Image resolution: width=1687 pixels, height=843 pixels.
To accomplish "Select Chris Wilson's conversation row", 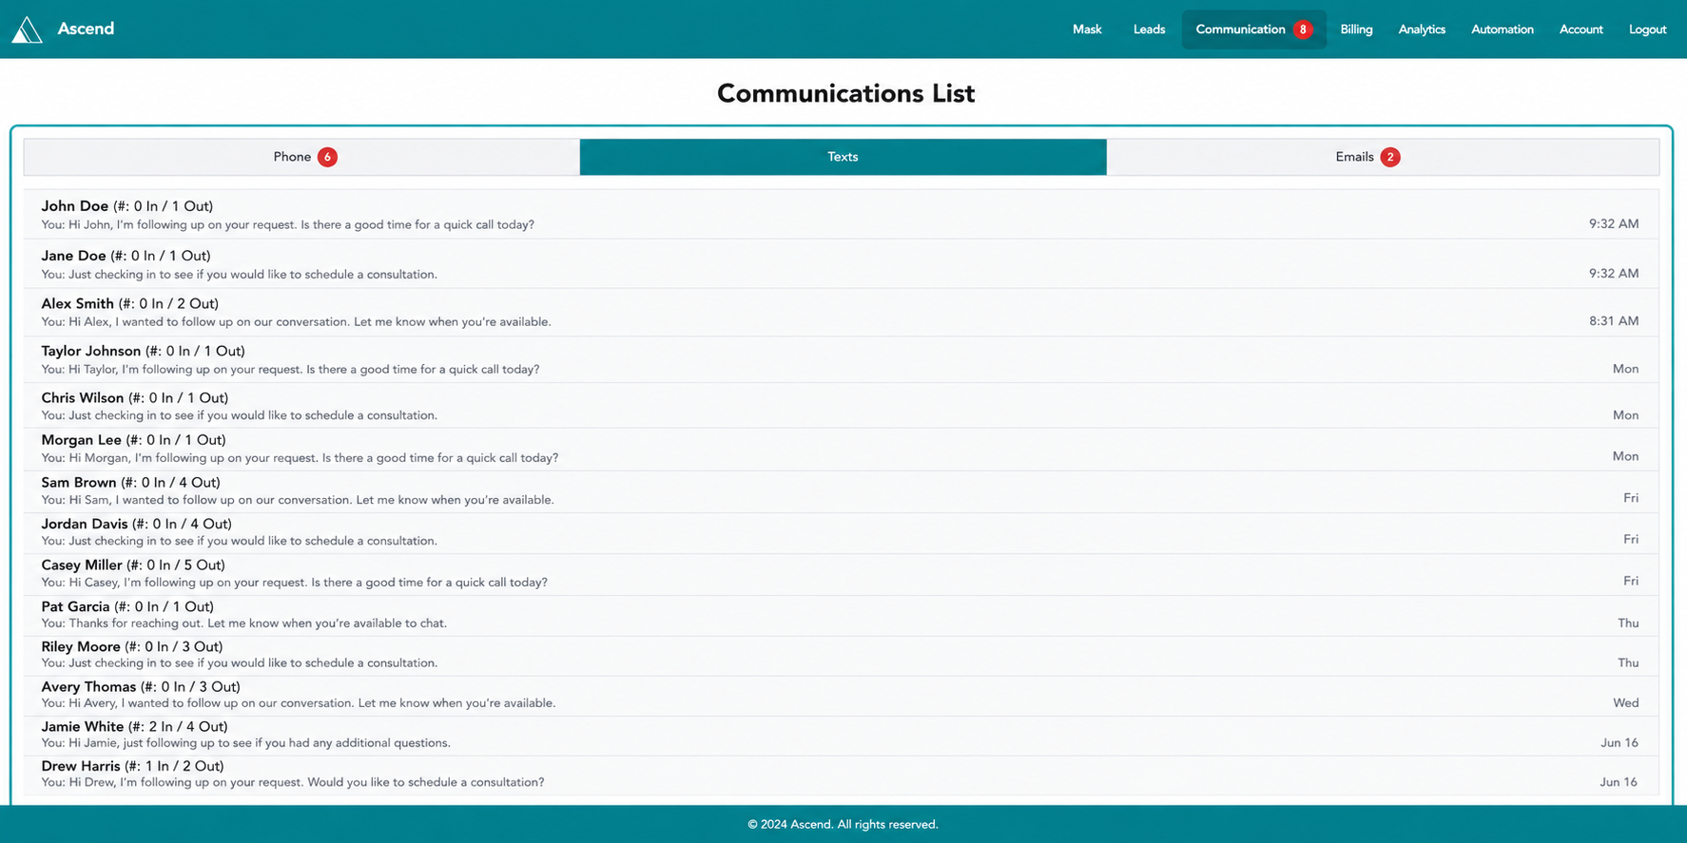I will 841,406.
